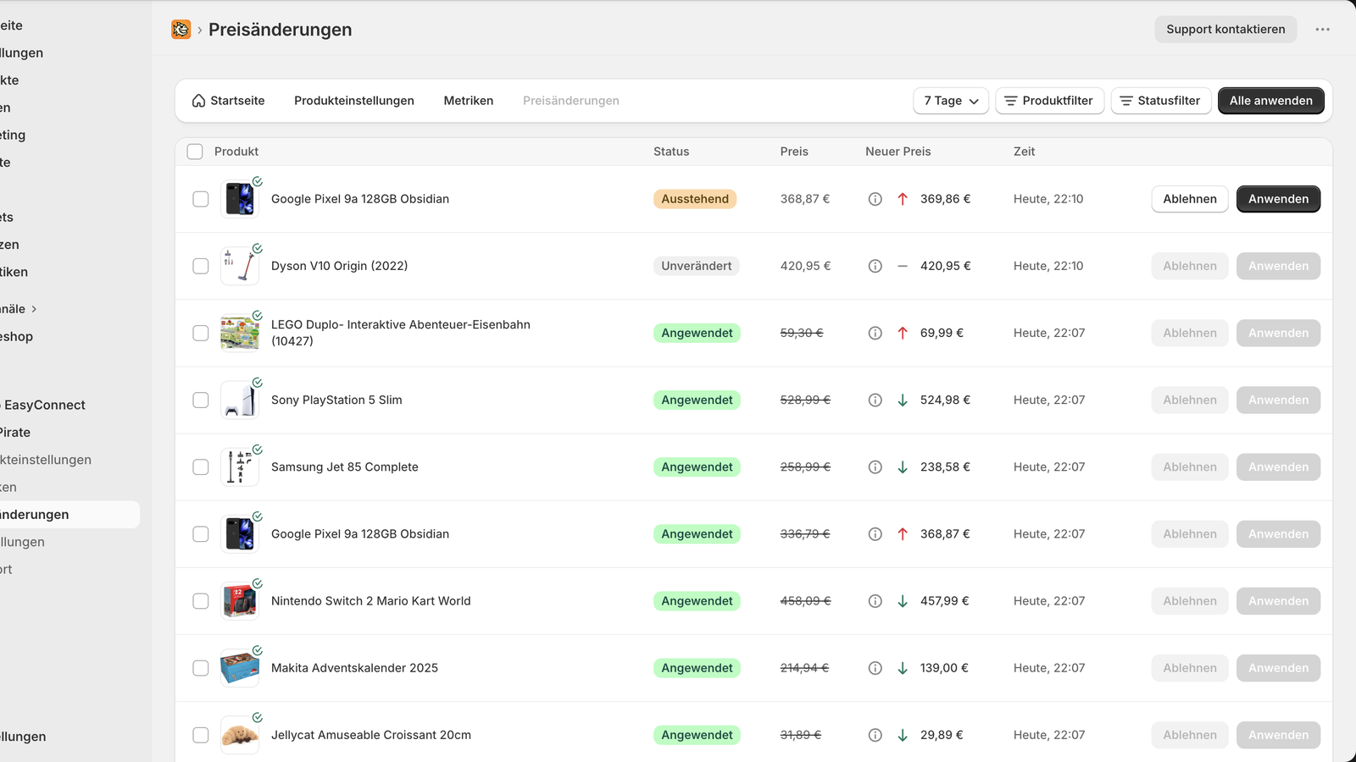Select the LEGO Duplo row checkbox

(x=201, y=333)
